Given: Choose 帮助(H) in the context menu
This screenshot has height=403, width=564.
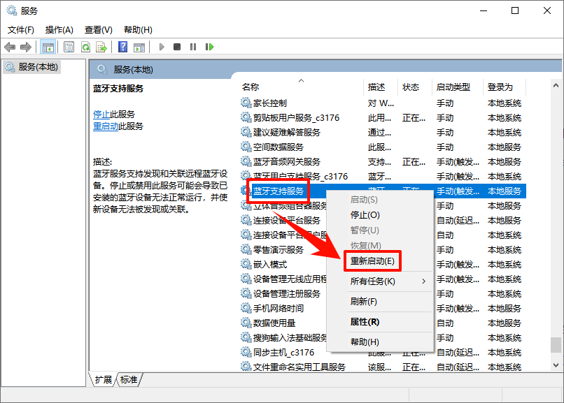Looking at the screenshot, I should (379, 342).
